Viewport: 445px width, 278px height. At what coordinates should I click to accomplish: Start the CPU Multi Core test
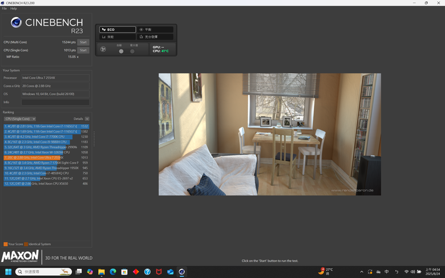point(83,42)
